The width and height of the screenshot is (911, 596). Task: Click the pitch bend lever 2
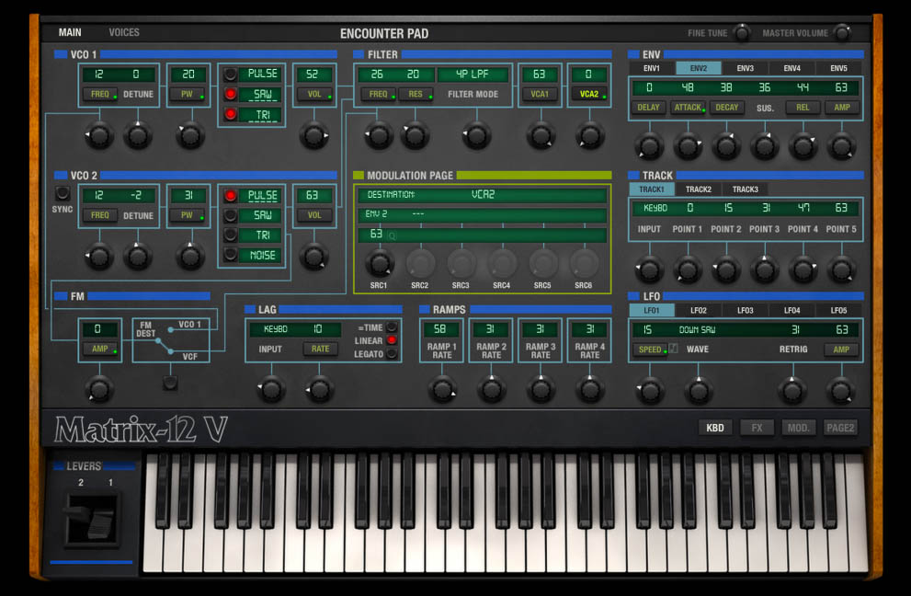(x=78, y=514)
